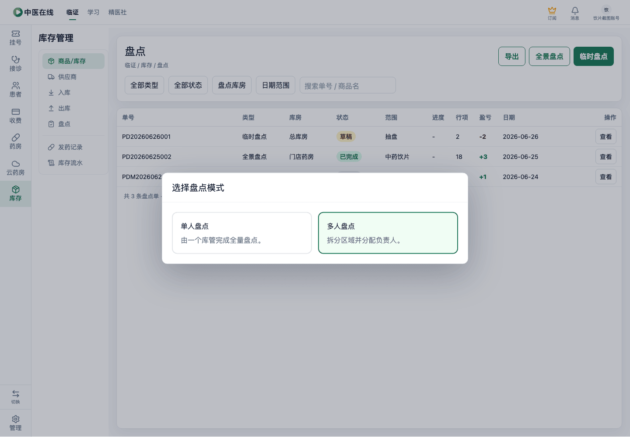Click the 单号 column header
This screenshot has width=630, height=437.
(128, 117)
